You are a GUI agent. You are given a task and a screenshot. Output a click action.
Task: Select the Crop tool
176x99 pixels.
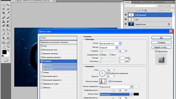pos(4,13)
